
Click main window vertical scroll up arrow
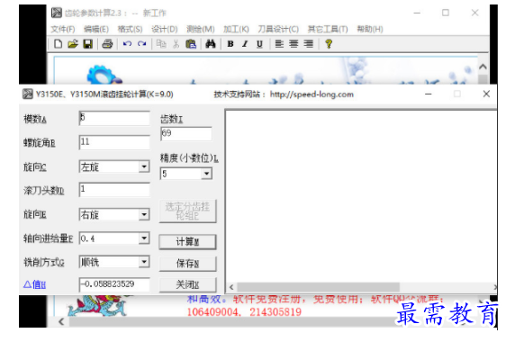pyautogui.click(x=483, y=67)
